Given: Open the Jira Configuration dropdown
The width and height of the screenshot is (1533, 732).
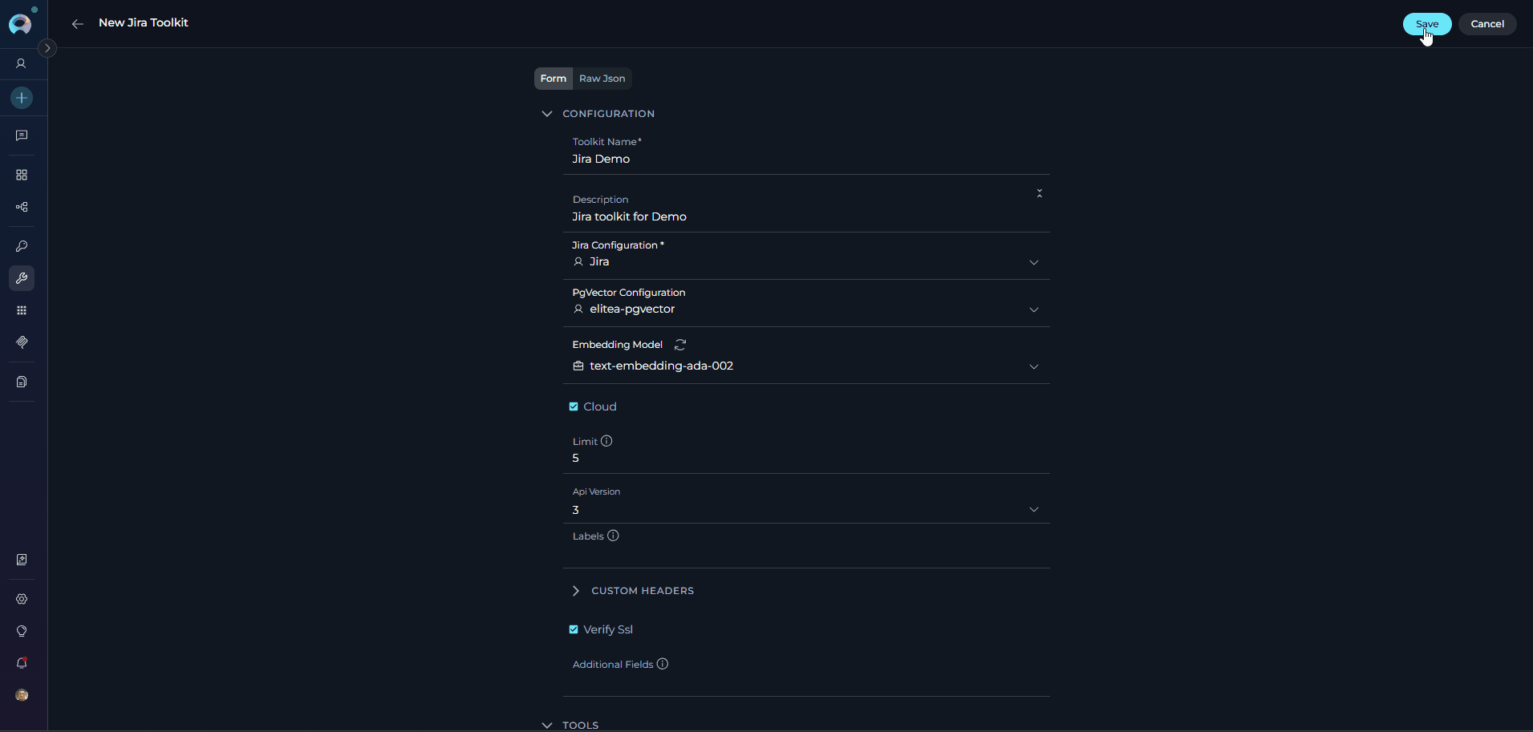Looking at the screenshot, I should coord(1033,262).
